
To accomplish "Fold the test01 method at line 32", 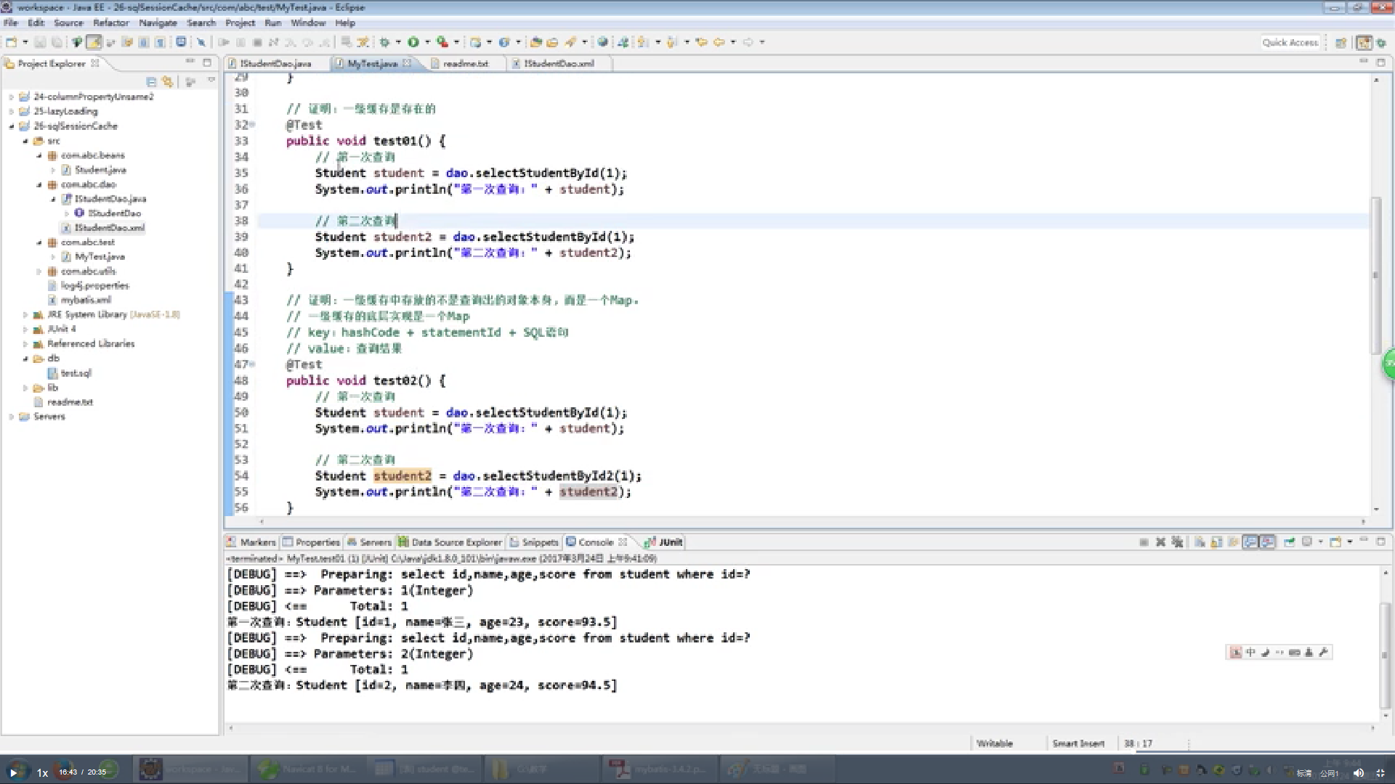I will 253,125.
